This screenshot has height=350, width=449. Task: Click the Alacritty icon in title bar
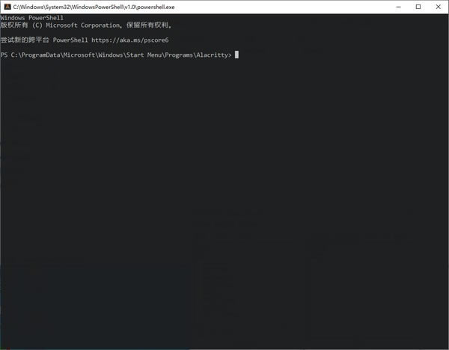point(7,7)
